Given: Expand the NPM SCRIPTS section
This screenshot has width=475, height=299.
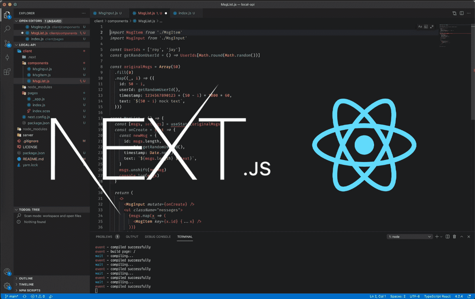Looking at the screenshot, I should [x=52, y=290].
